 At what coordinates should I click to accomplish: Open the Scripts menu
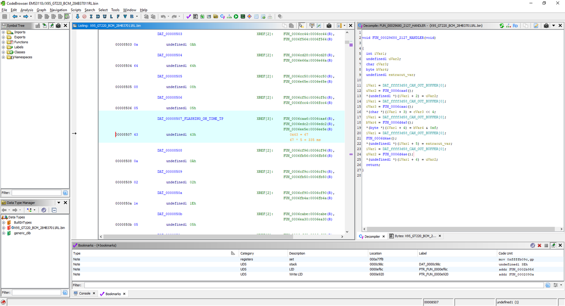click(x=76, y=10)
